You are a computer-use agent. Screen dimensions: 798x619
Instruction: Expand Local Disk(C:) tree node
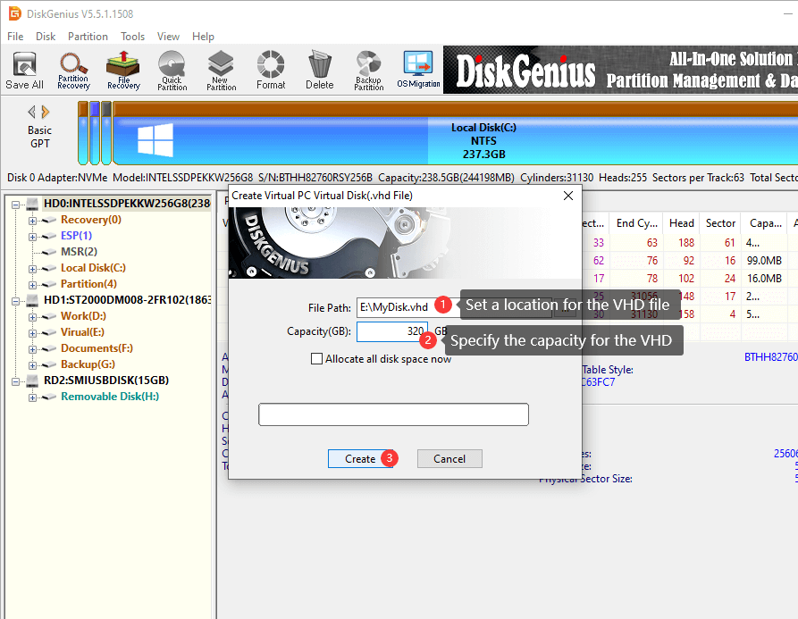32,269
